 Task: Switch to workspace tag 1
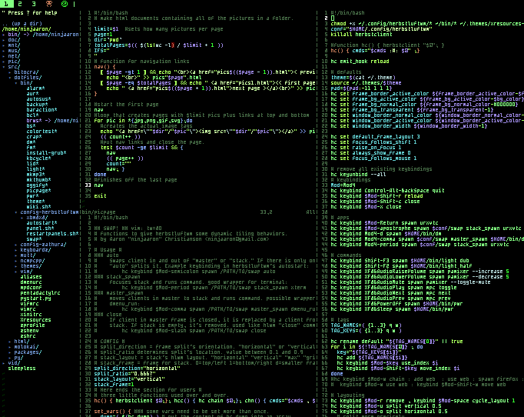click(x=8, y=4)
